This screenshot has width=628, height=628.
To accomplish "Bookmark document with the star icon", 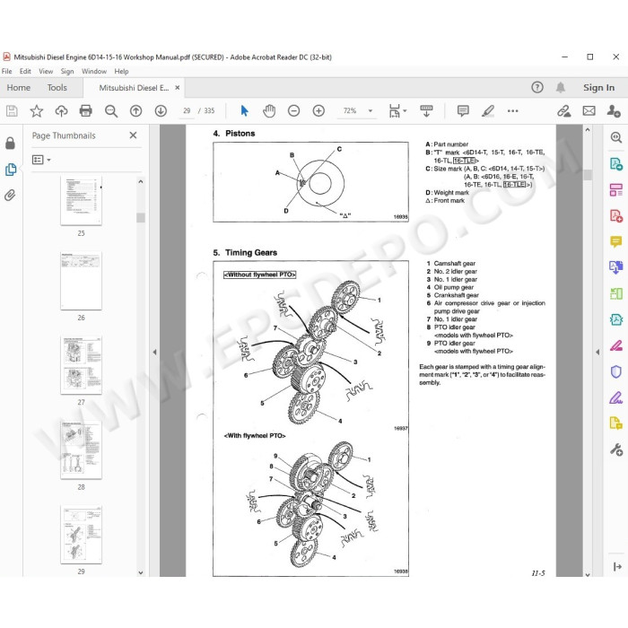I will pos(37,111).
